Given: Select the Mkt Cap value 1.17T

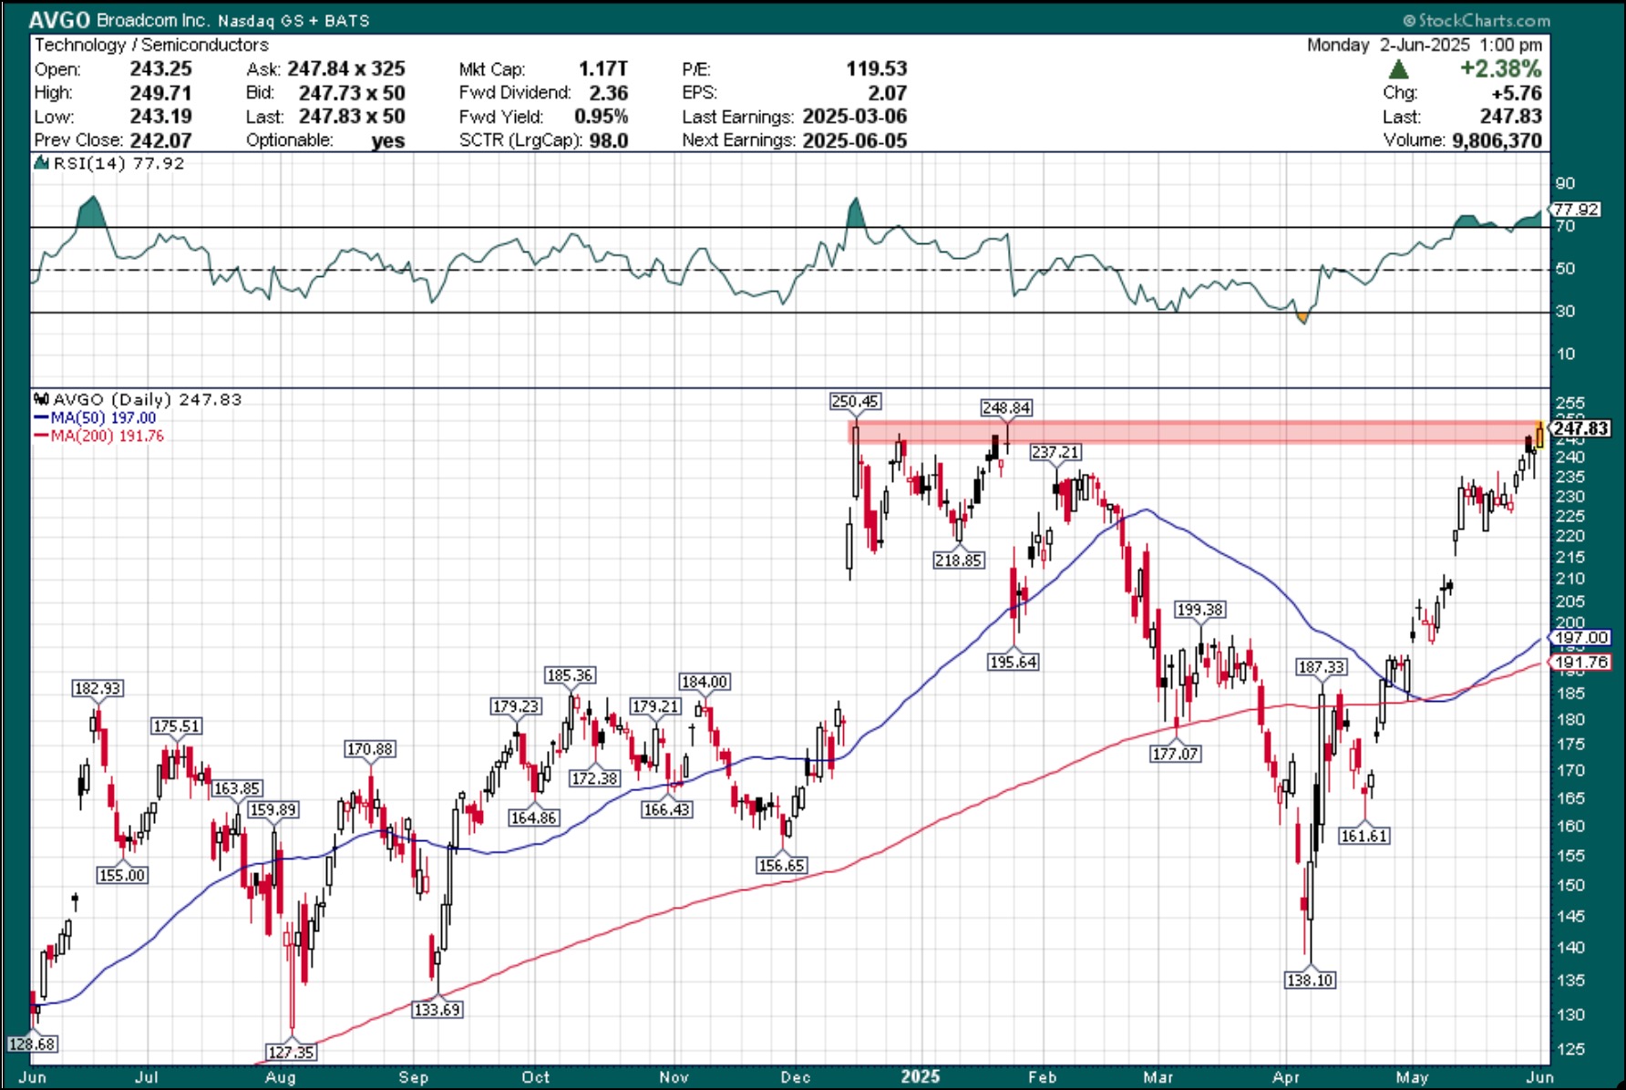Looking at the screenshot, I should [x=603, y=68].
